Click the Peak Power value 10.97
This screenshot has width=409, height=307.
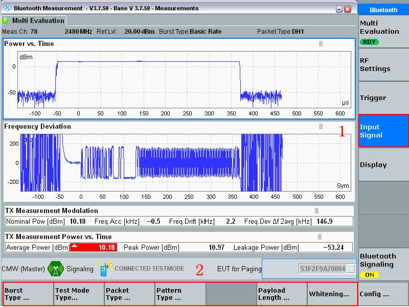216,247
